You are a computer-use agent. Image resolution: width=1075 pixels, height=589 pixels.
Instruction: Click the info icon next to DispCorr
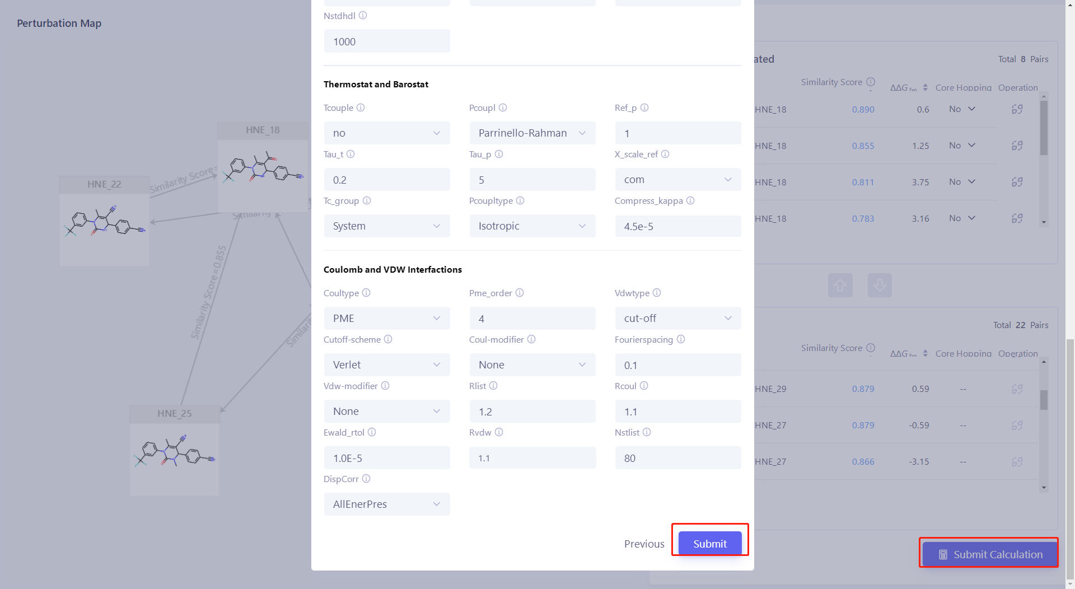pyautogui.click(x=367, y=479)
